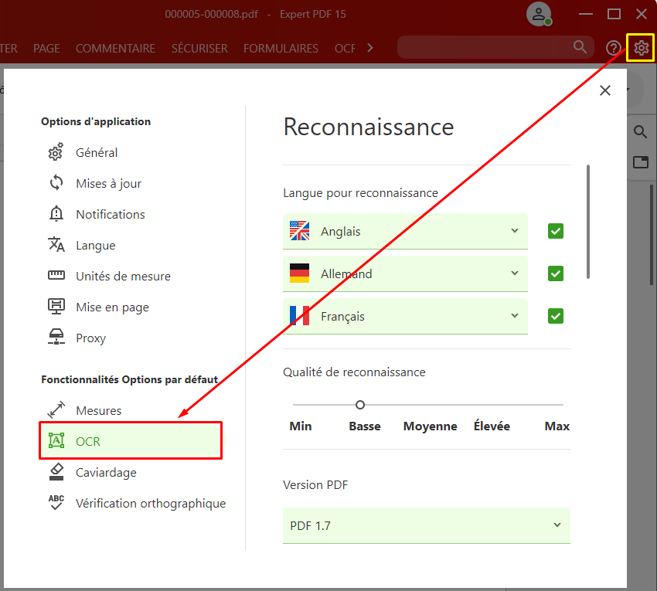This screenshot has height=591, width=657.
Task: Set recognition quality to Moyenne
Action: click(430, 426)
